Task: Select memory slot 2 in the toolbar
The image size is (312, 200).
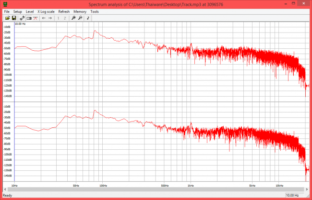Action: [x=65, y=18]
